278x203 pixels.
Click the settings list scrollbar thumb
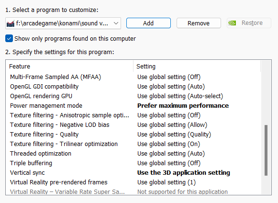[x=266, y=150]
